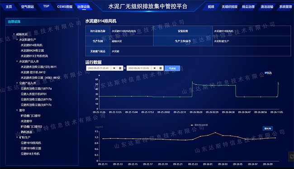
Task: Open the CEMS数据 tab
Action: point(65,7)
